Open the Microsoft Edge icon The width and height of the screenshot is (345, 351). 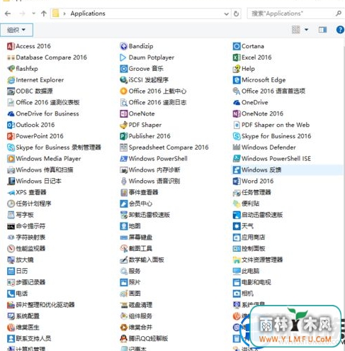(x=237, y=80)
